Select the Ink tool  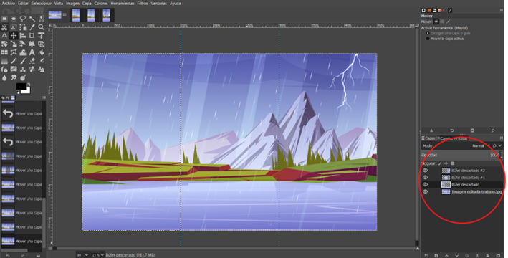4,69
